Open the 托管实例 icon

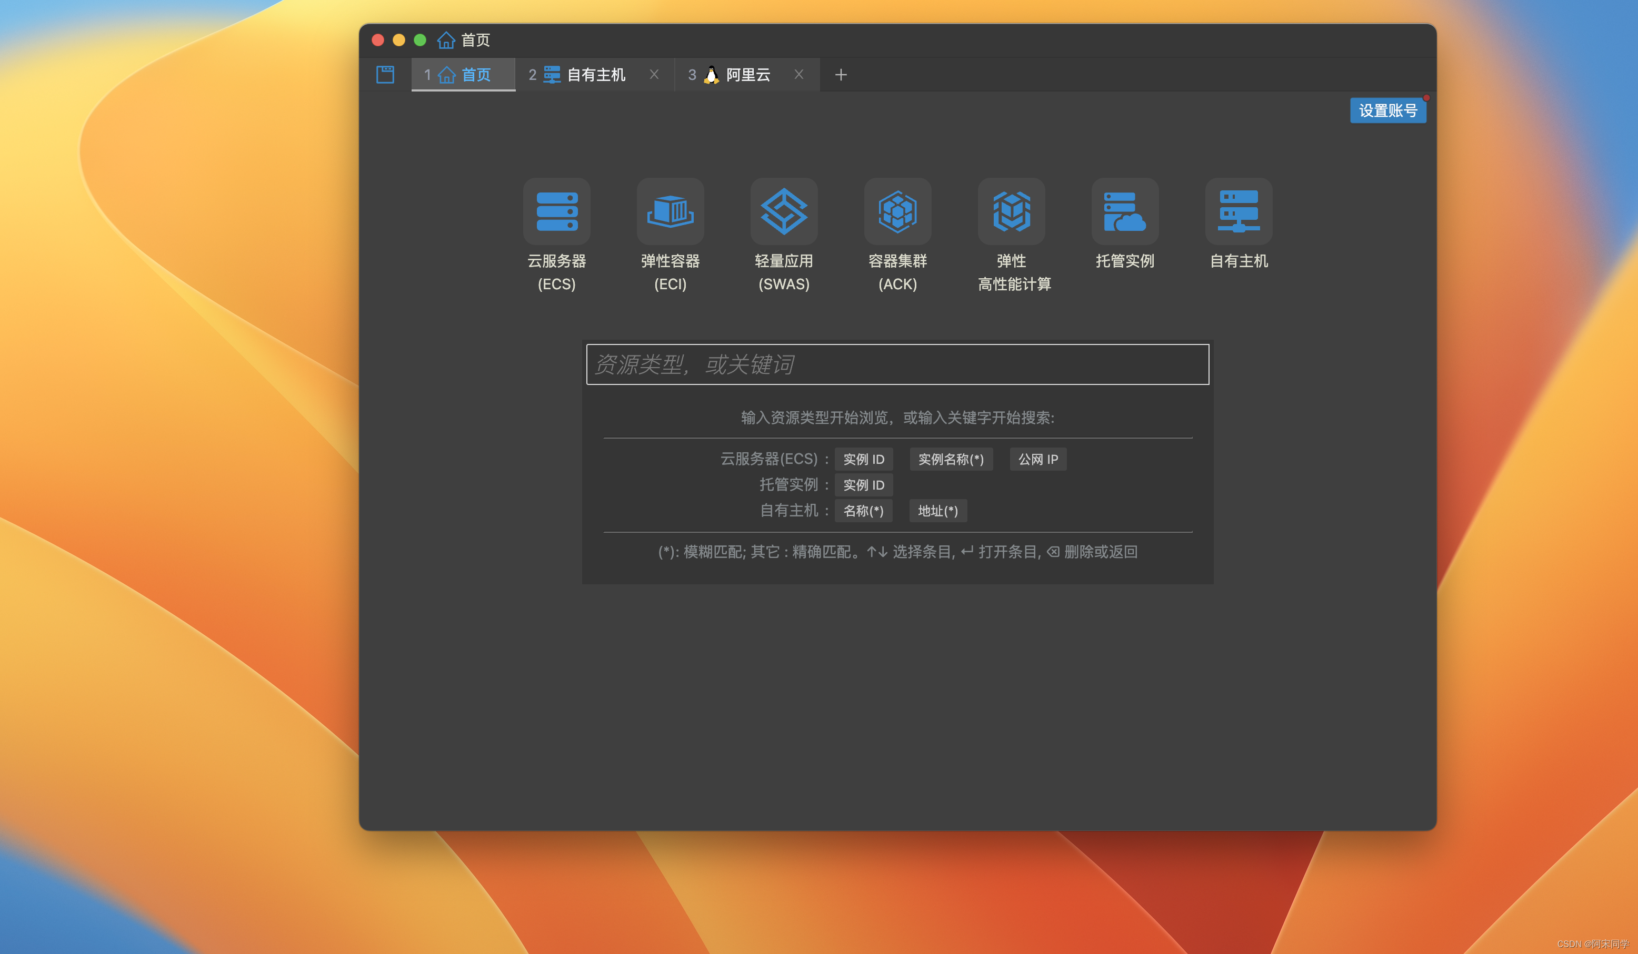pyautogui.click(x=1125, y=211)
